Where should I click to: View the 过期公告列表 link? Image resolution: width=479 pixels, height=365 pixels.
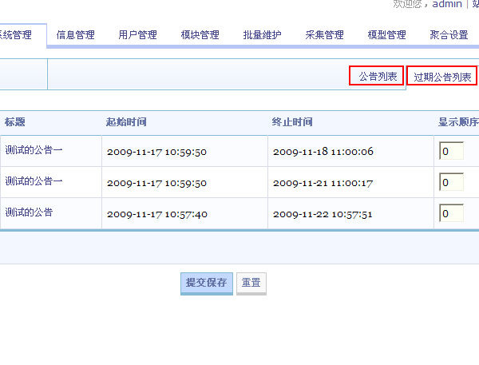pos(441,77)
